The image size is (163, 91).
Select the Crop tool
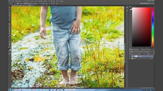[x=10, y=16]
